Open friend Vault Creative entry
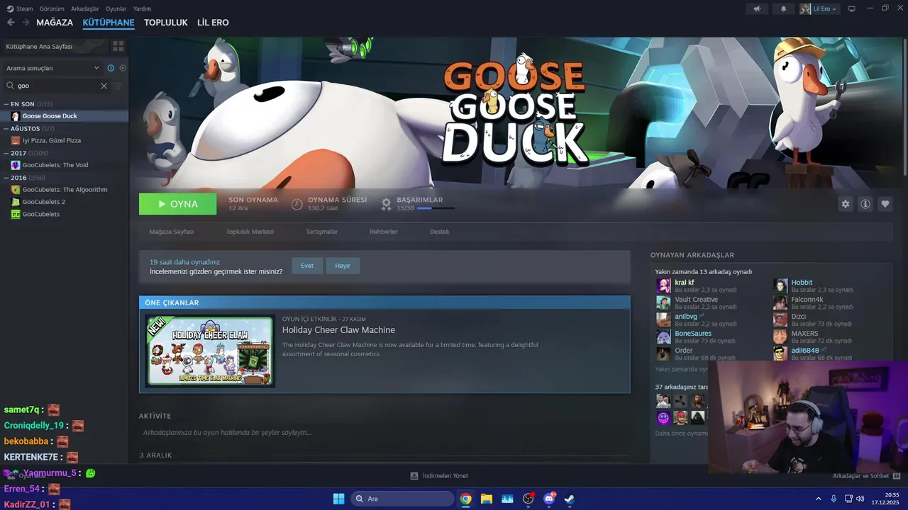The image size is (908, 510). pyautogui.click(x=697, y=302)
